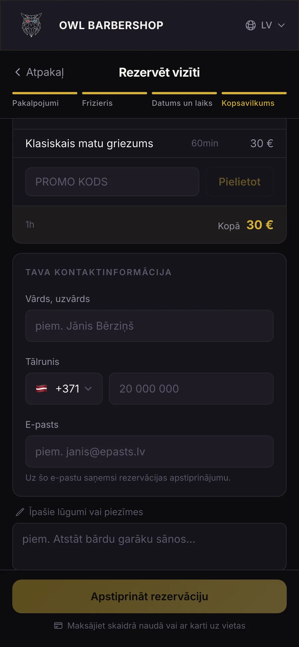Click the E-pasts email field
The height and width of the screenshot is (647, 299).
point(149,452)
